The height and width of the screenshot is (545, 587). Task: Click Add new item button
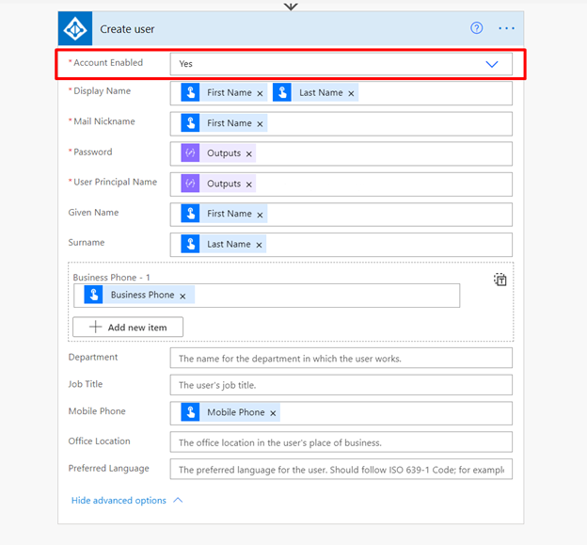click(x=128, y=327)
